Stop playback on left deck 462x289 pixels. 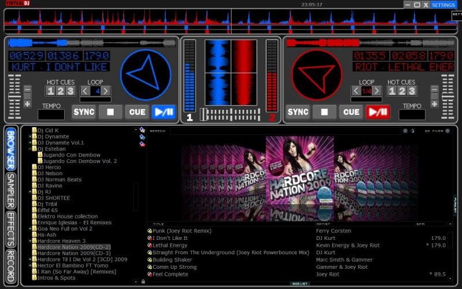110,112
